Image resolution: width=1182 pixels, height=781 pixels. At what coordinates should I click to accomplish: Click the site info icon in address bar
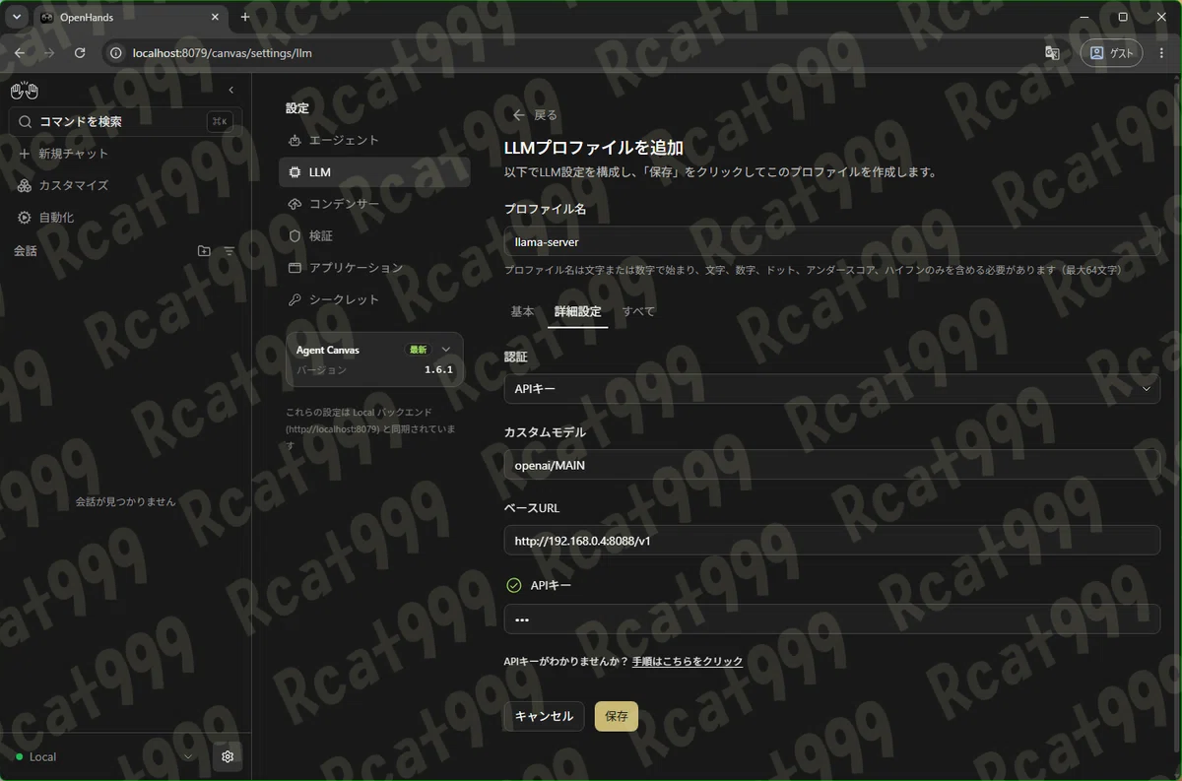pos(116,53)
